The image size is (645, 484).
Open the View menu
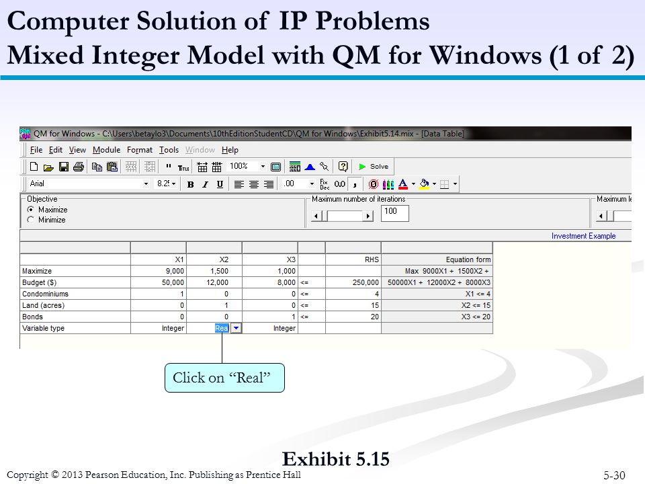(77, 150)
